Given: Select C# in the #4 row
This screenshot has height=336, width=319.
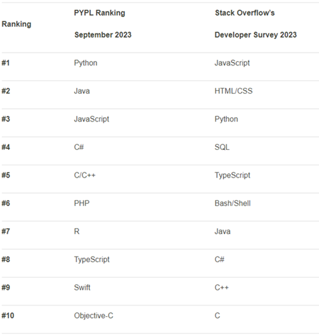Looking at the screenshot, I should [x=79, y=147].
